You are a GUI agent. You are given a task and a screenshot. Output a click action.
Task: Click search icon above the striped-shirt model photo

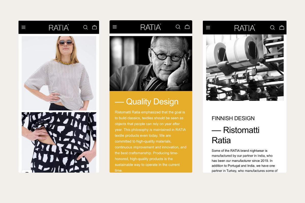pos(85,27)
